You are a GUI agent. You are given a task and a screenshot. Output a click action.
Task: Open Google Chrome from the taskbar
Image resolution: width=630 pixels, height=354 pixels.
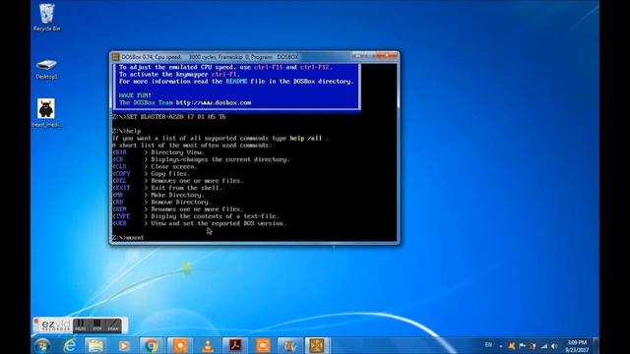coord(152,345)
